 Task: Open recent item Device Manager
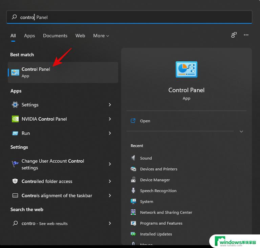pos(155,180)
